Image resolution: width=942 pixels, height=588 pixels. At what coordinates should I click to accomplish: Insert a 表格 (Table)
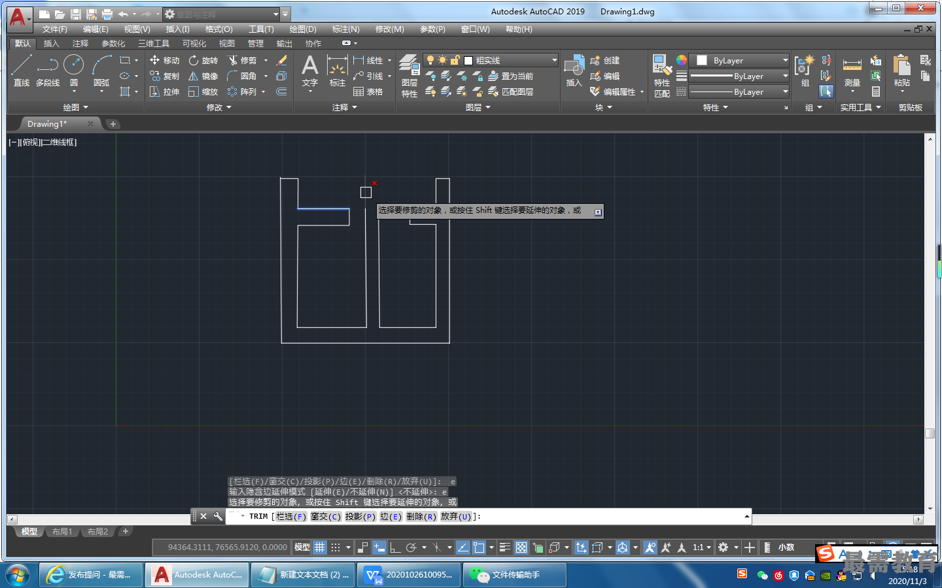coord(368,91)
